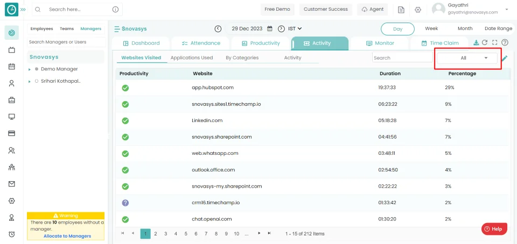Expand the Demo Manager tree node
Viewport: 517px width, 244px height.
29,69
